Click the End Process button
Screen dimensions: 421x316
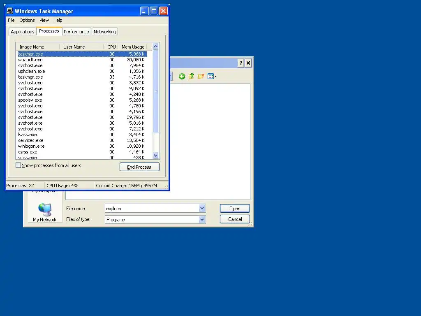click(139, 167)
